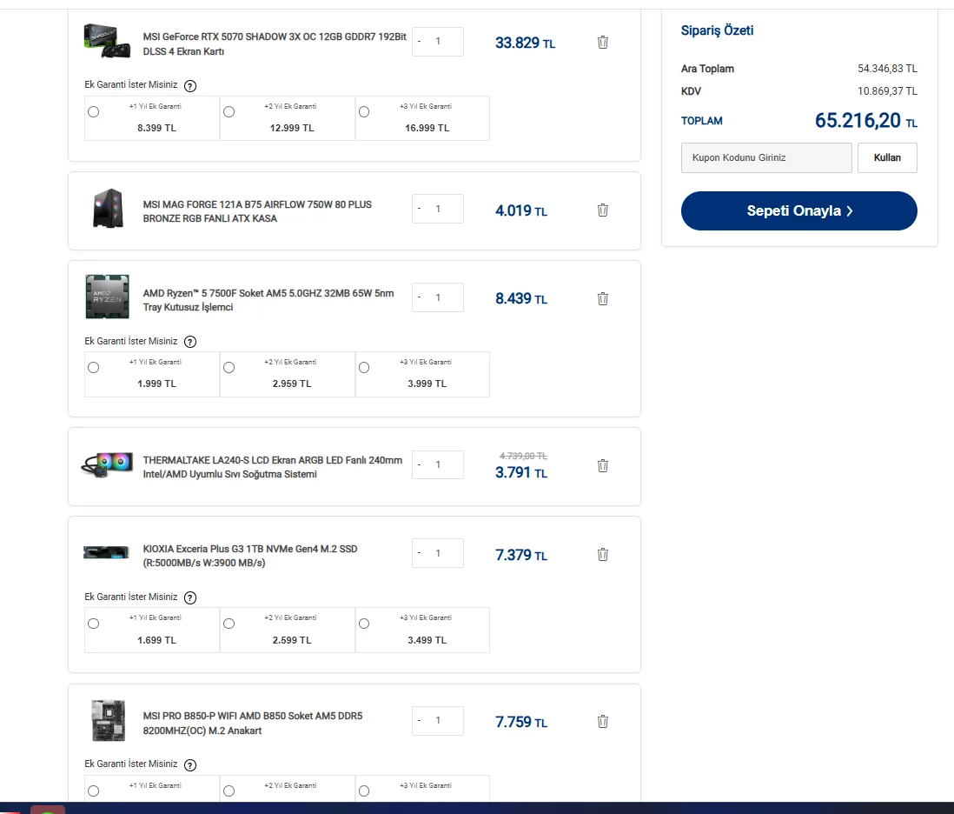Decrease quantity of THERMALTAKE LA240-S cooler
Screen dimensions: 954x814
pos(419,464)
